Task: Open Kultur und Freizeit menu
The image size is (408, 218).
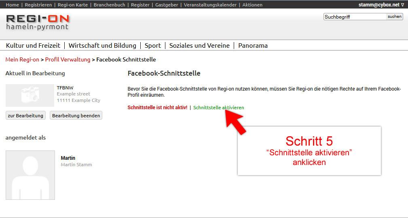Action: (x=33, y=46)
